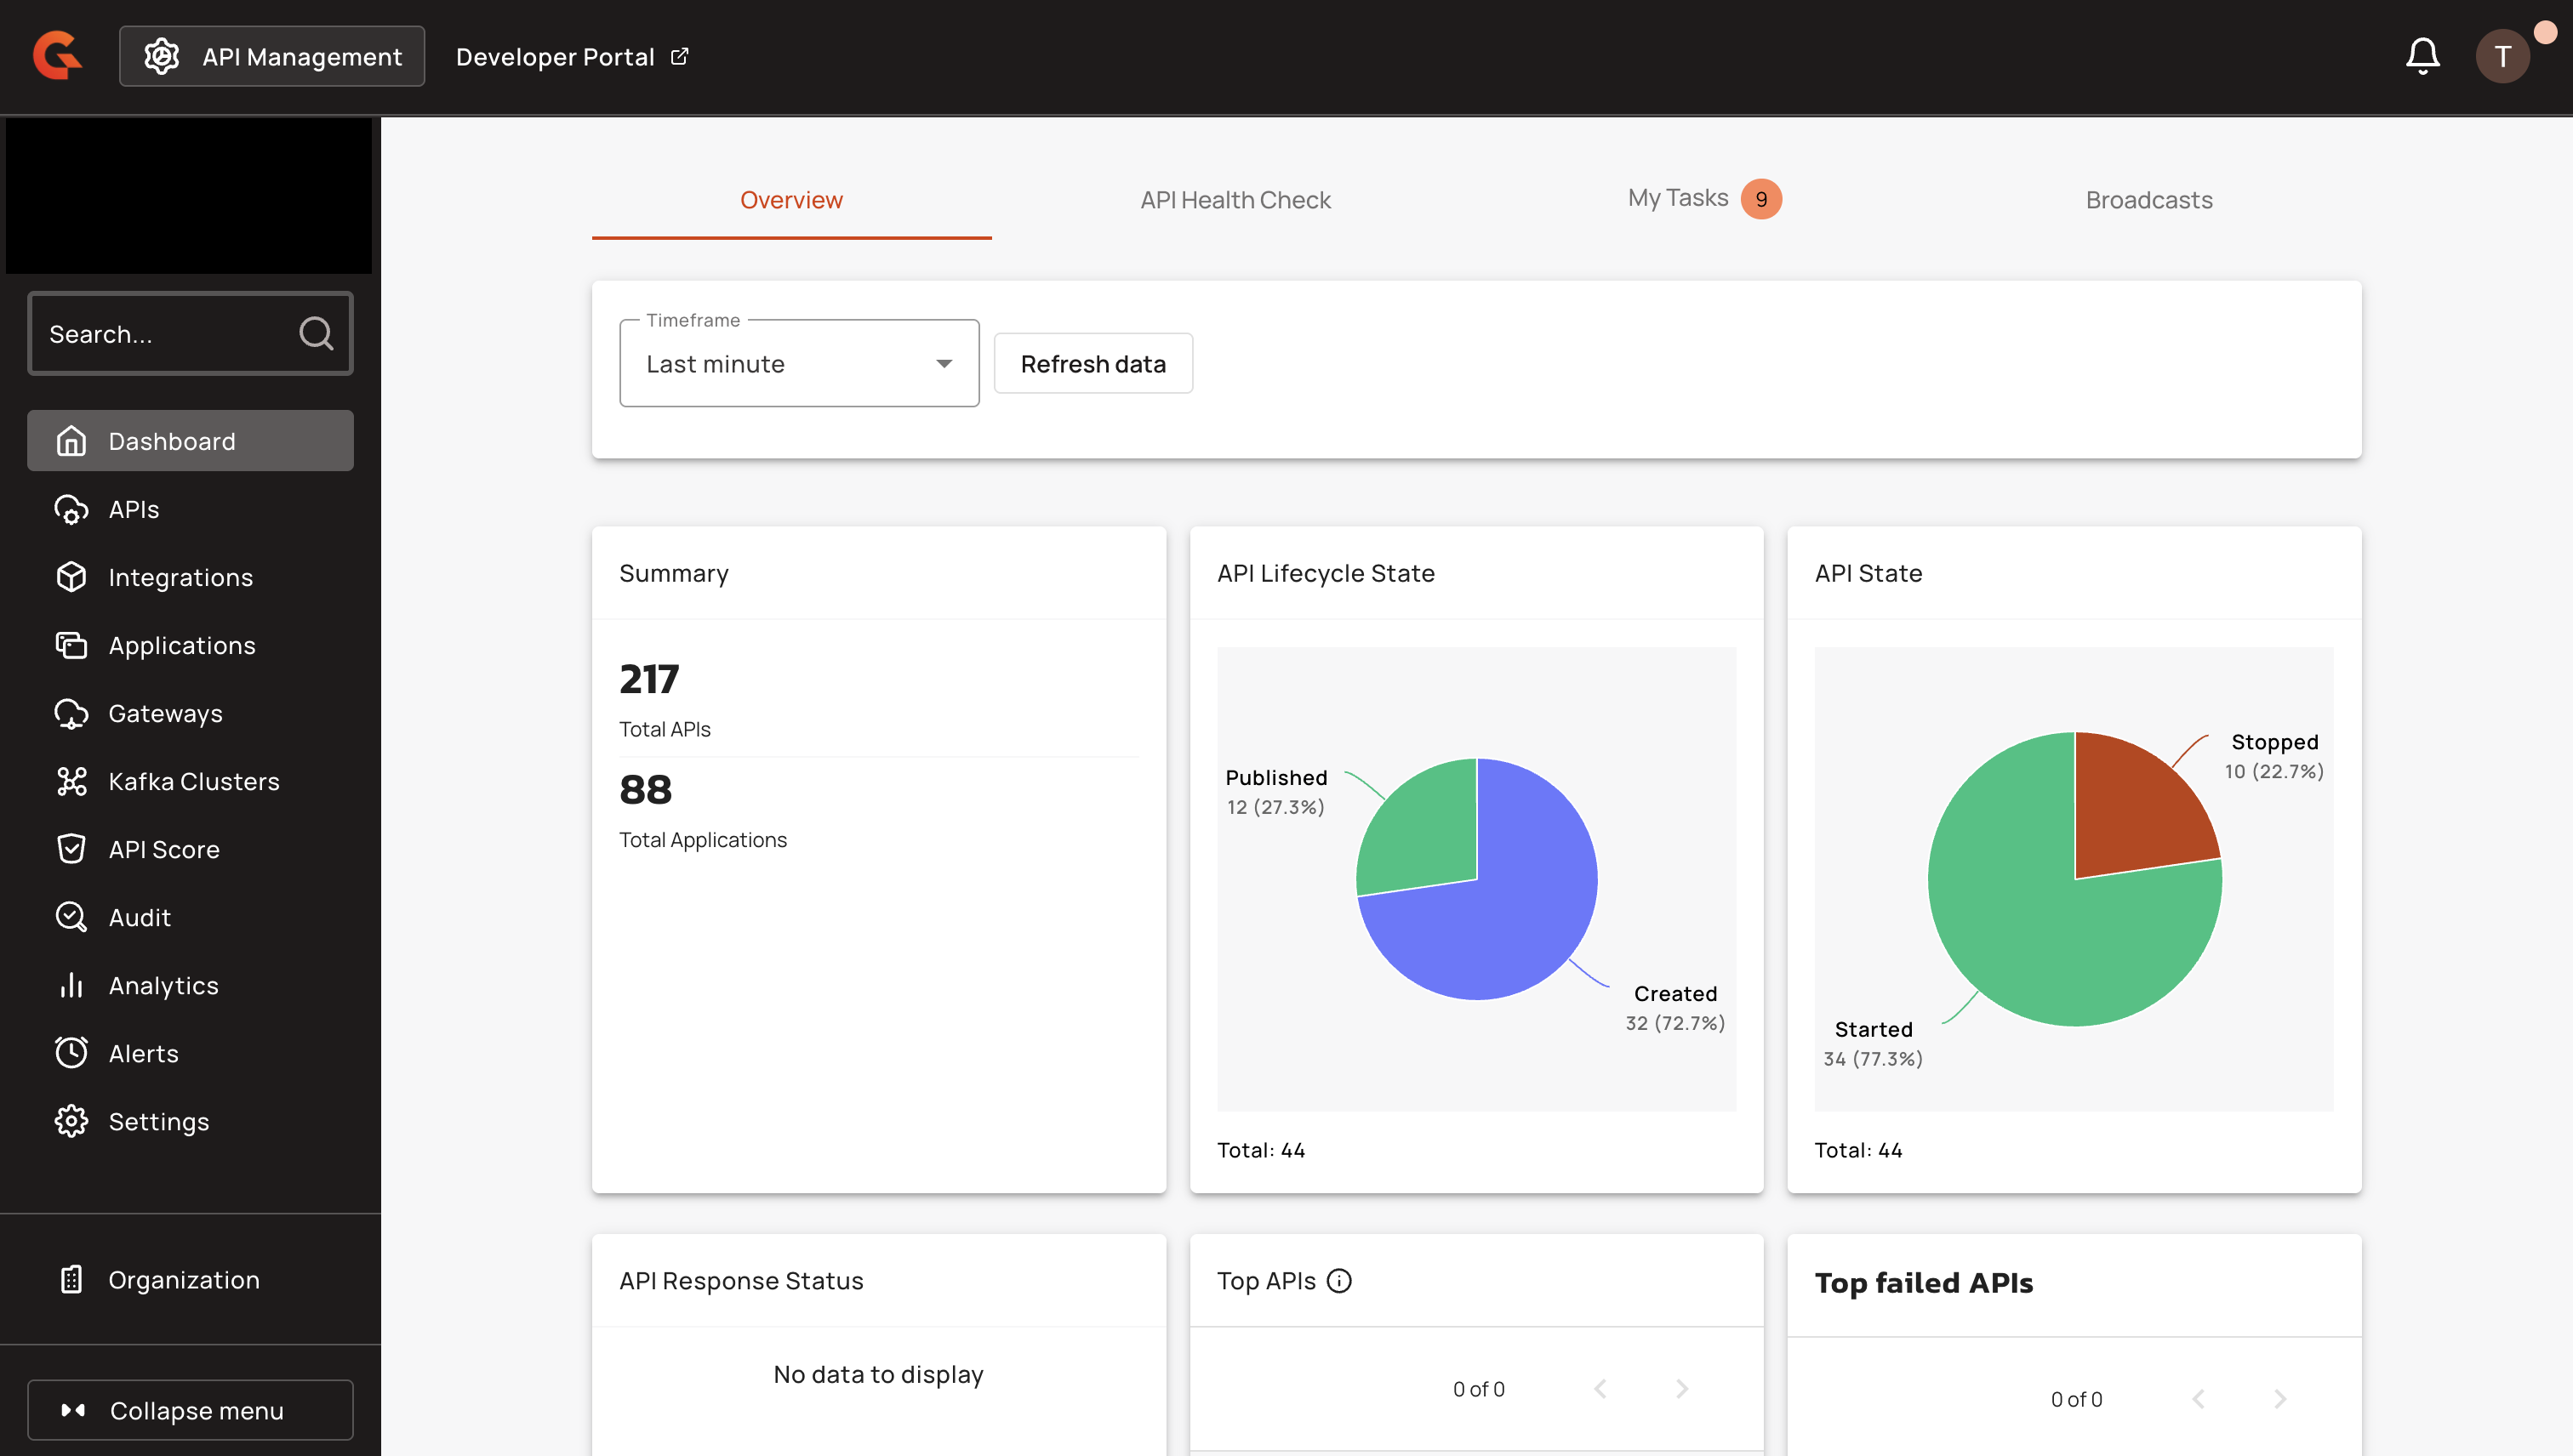Viewport: 2573px width, 1456px height.
Task: Open the user avatar menu
Action: pos(2502,56)
